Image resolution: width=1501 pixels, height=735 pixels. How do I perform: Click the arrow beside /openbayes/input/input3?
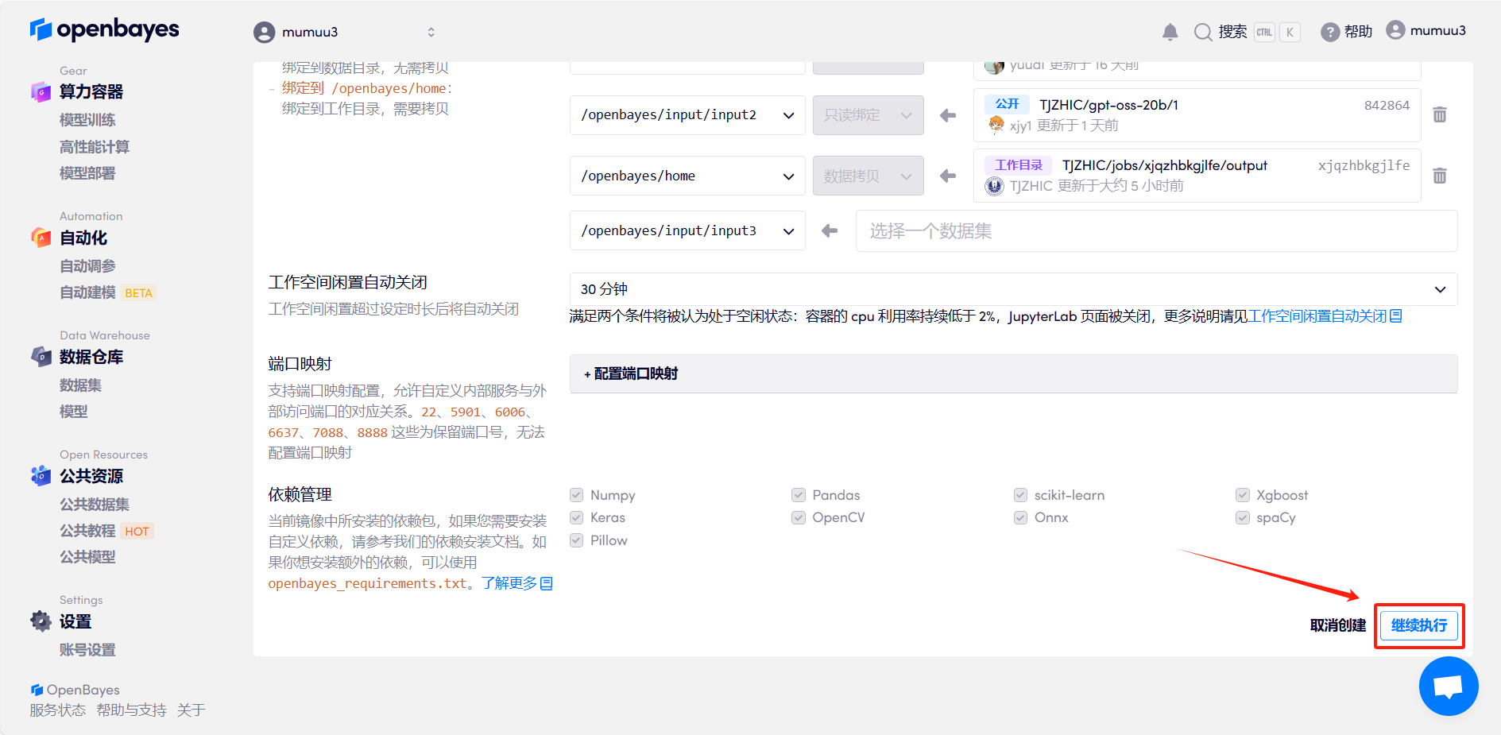[x=830, y=231]
